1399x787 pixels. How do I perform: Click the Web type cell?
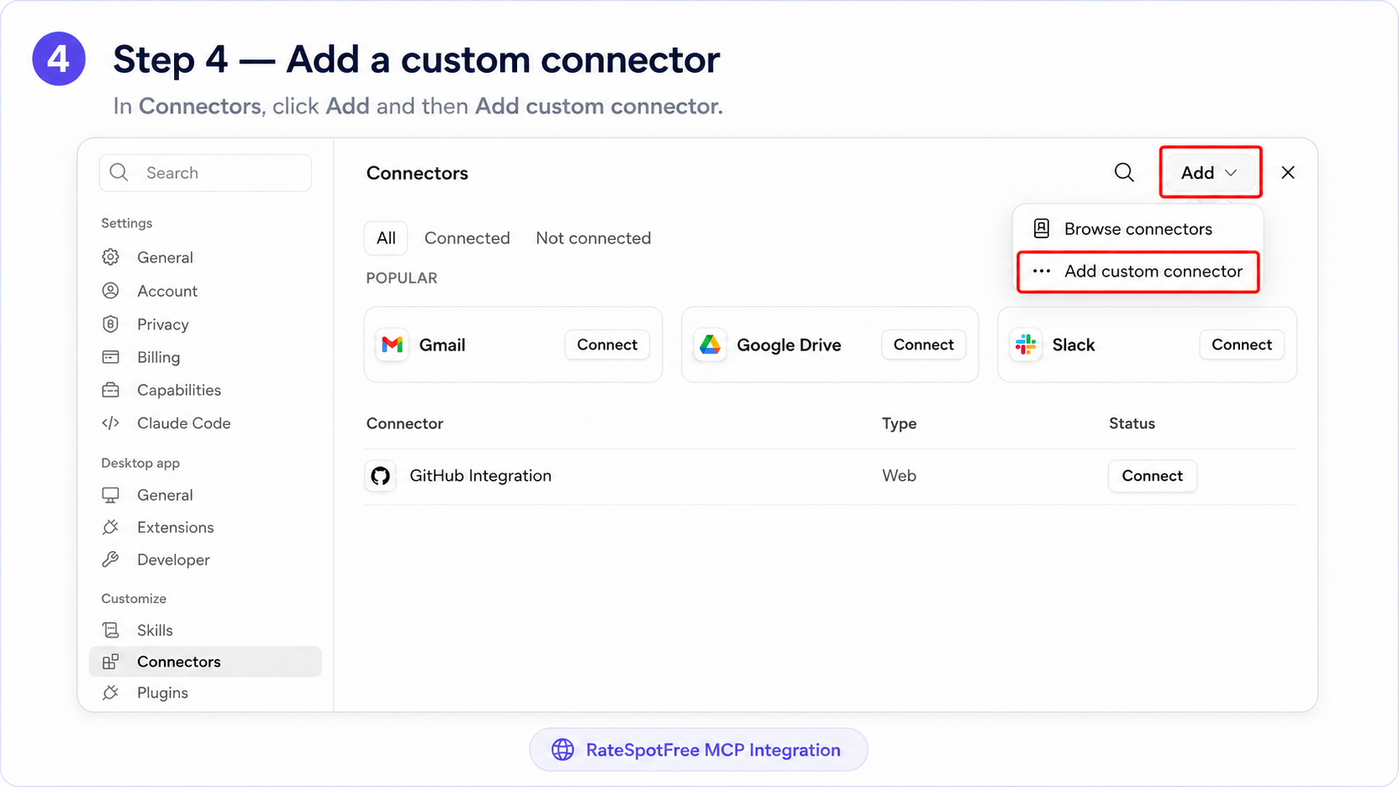tap(899, 476)
